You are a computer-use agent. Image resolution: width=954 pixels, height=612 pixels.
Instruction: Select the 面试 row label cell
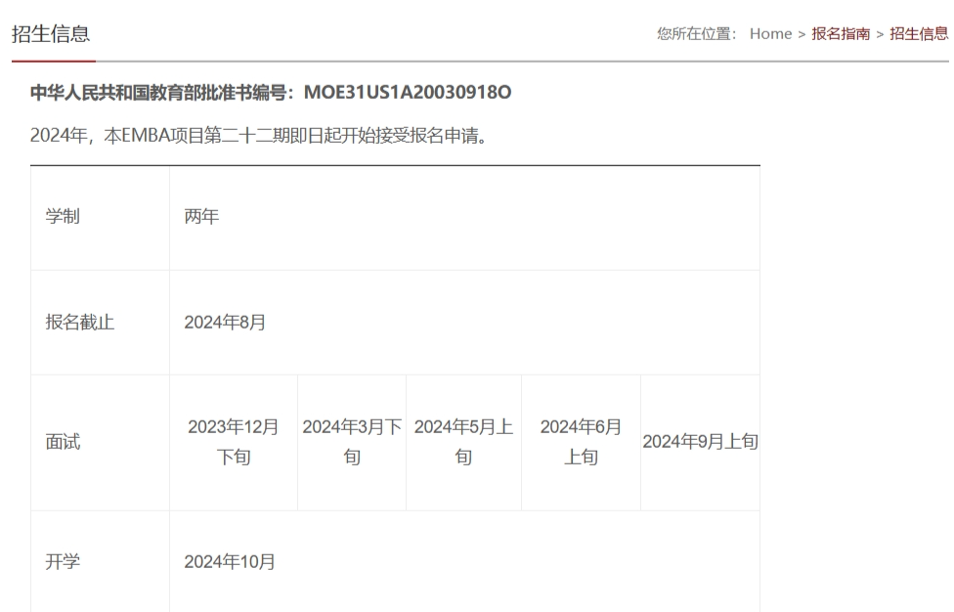[65, 443]
